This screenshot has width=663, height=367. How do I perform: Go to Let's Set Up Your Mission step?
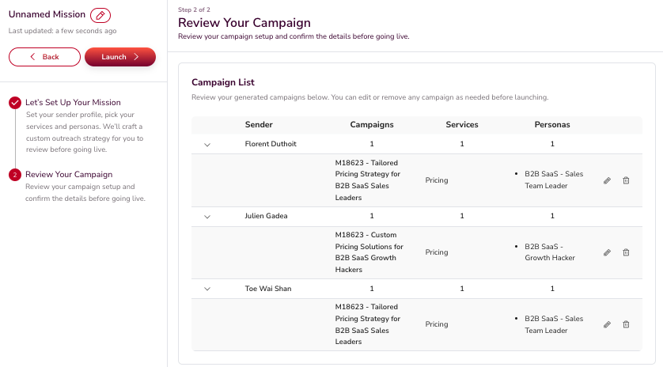coord(73,103)
